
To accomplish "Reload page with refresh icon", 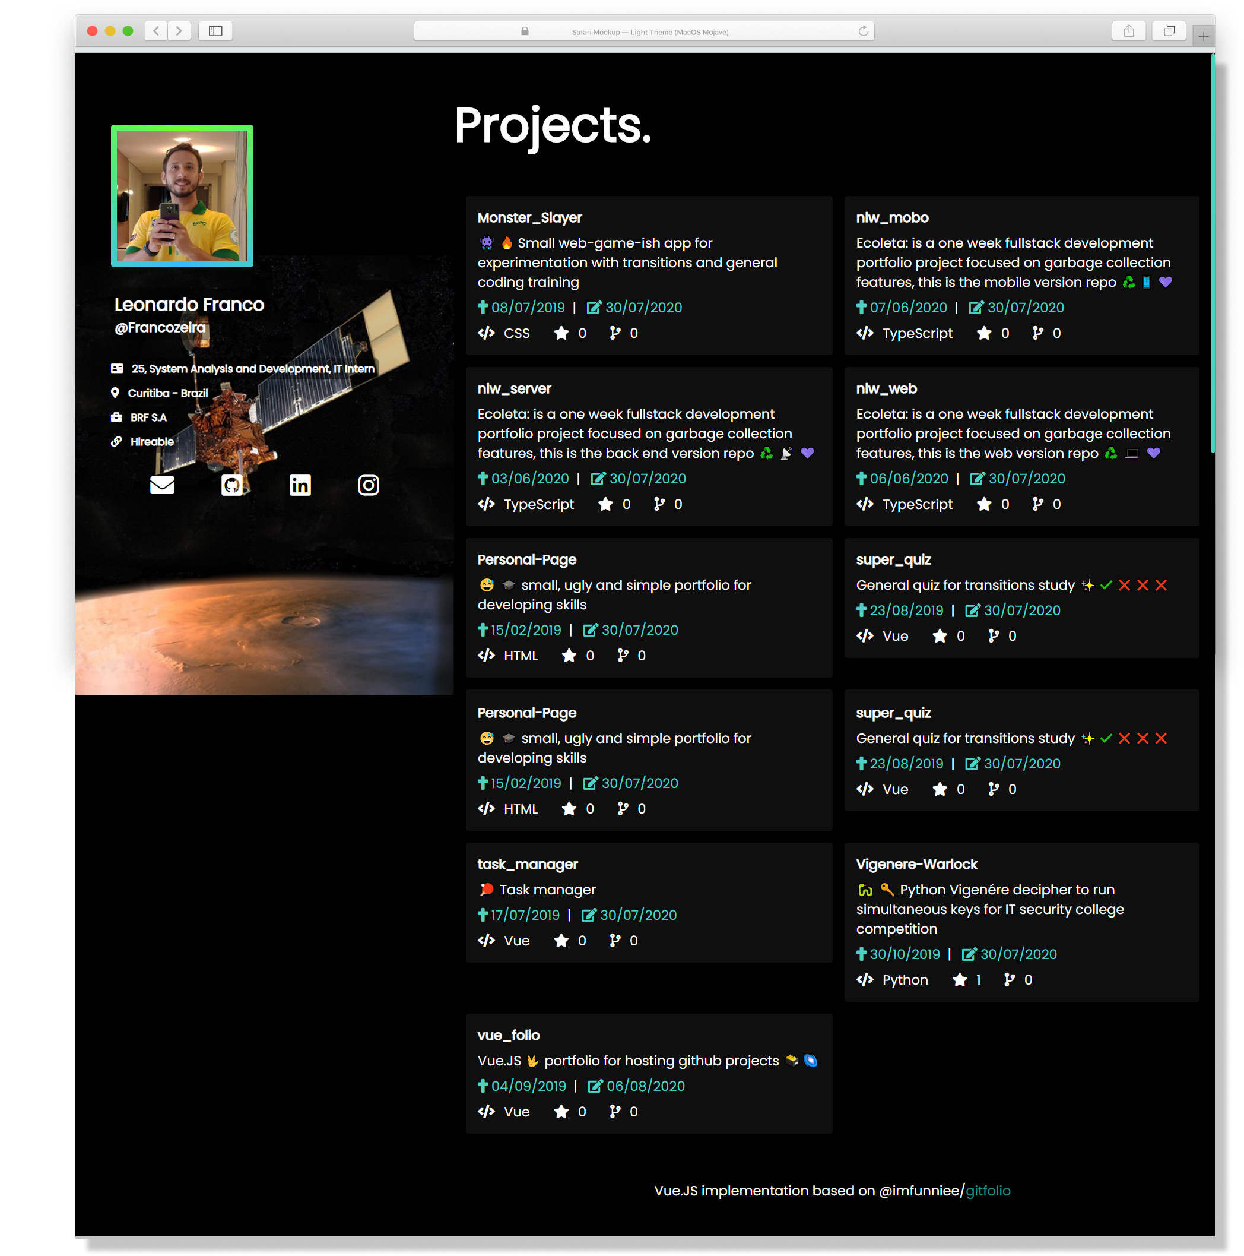I will pyautogui.click(x=863, y=31).
